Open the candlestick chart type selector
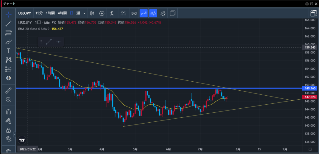Viewport: 319px width, 154px height. [92, 13]
